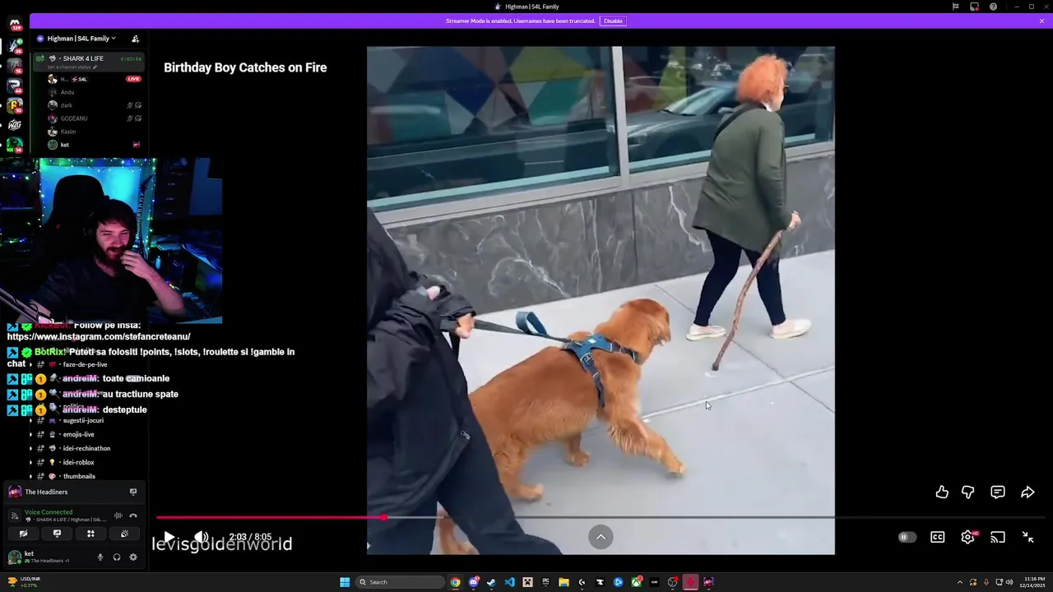Play the paused video
Viewport: 1053px width, 592px height.
click(168, 537)
